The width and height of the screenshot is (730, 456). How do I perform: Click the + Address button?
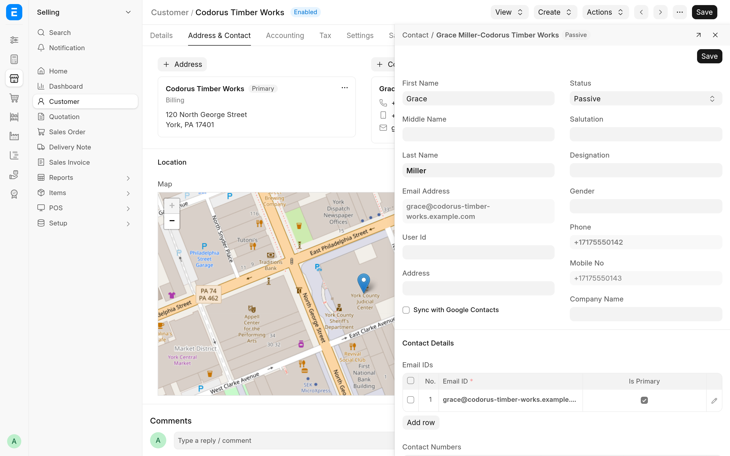point(182,64)
